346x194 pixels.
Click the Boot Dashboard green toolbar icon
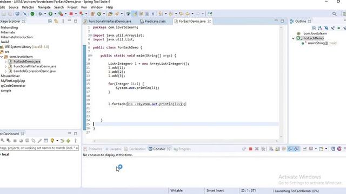pos(32,14)
